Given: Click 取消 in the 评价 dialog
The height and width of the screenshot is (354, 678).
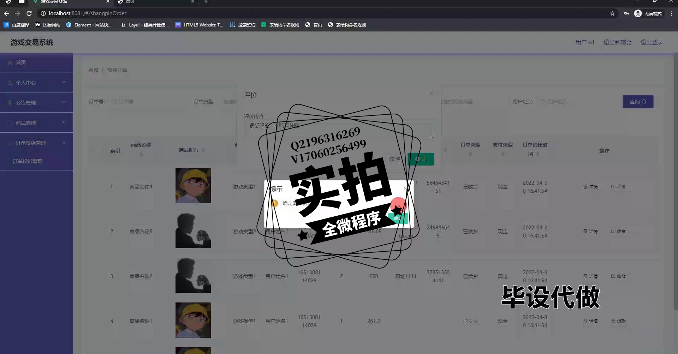Looking at the screenshot, I should 394,159.
